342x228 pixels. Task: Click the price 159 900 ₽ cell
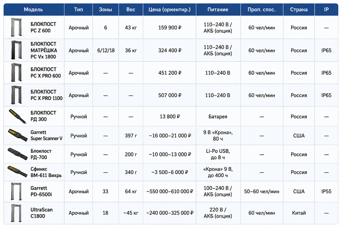(x=170, y=28)
